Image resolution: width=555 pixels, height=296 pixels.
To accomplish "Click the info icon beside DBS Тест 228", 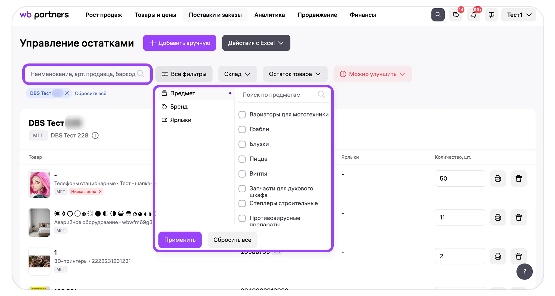I will [x=95, y=135].
